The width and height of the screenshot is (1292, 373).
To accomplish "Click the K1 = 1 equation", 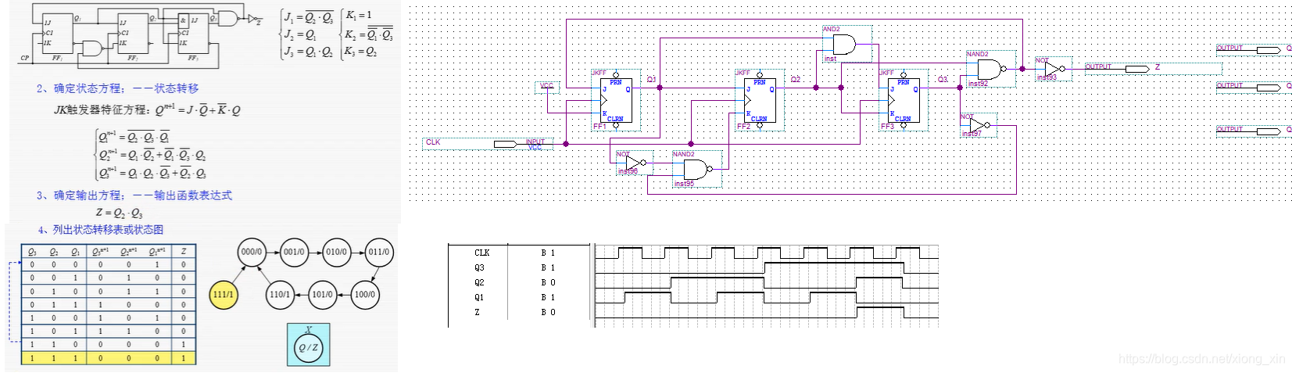I will tap(360, 15).
